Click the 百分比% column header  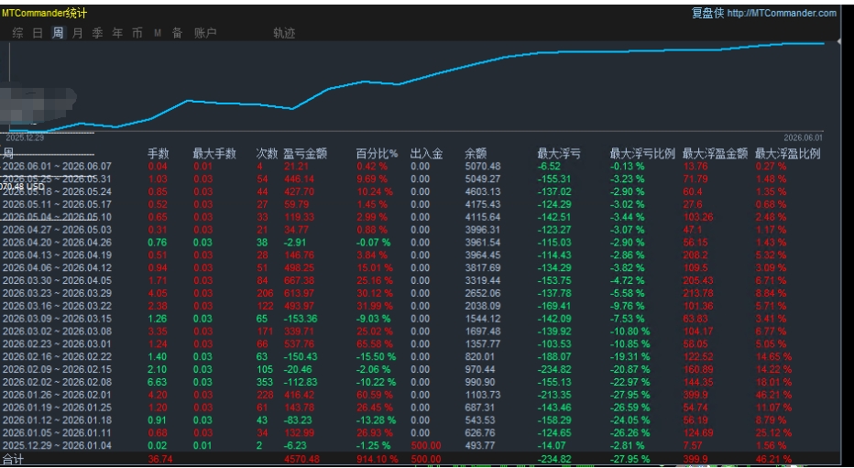pos(377,154)
